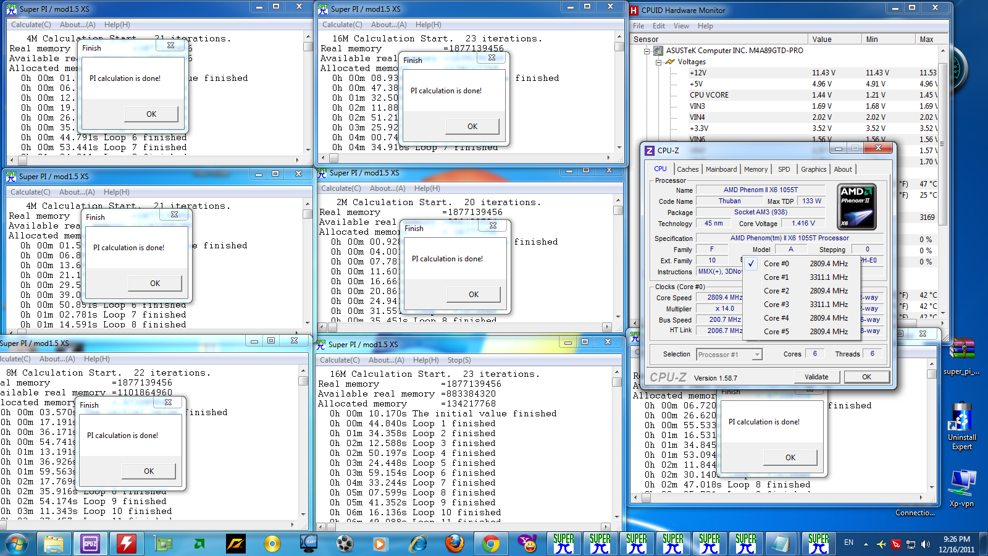988x556 pixels.
Task: Collapse the ASUSTeK Computer tree node
Action: (x=647, y=51)
